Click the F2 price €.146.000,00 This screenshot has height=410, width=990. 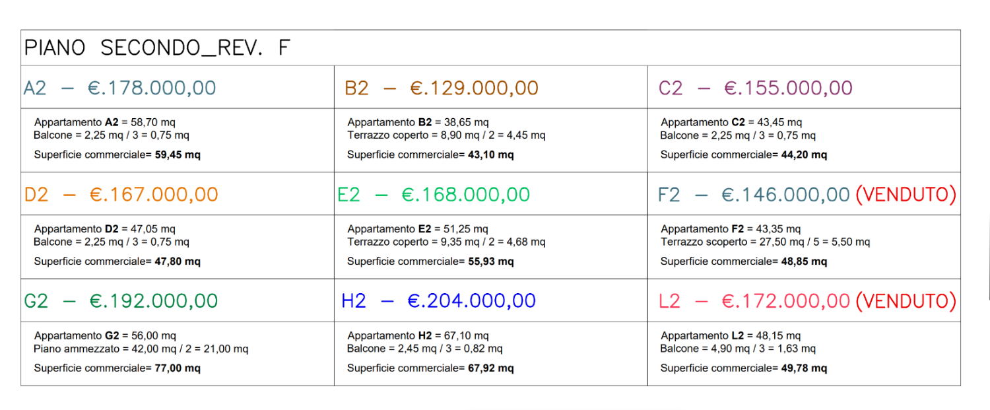click(x=754, y=195)
